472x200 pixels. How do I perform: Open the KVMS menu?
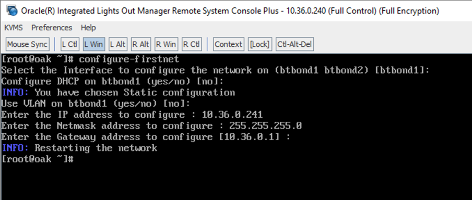[14, 28]
